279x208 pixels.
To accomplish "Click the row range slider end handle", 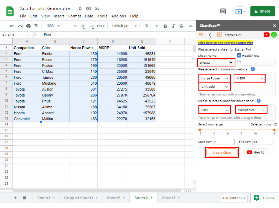I will (274, 130).
